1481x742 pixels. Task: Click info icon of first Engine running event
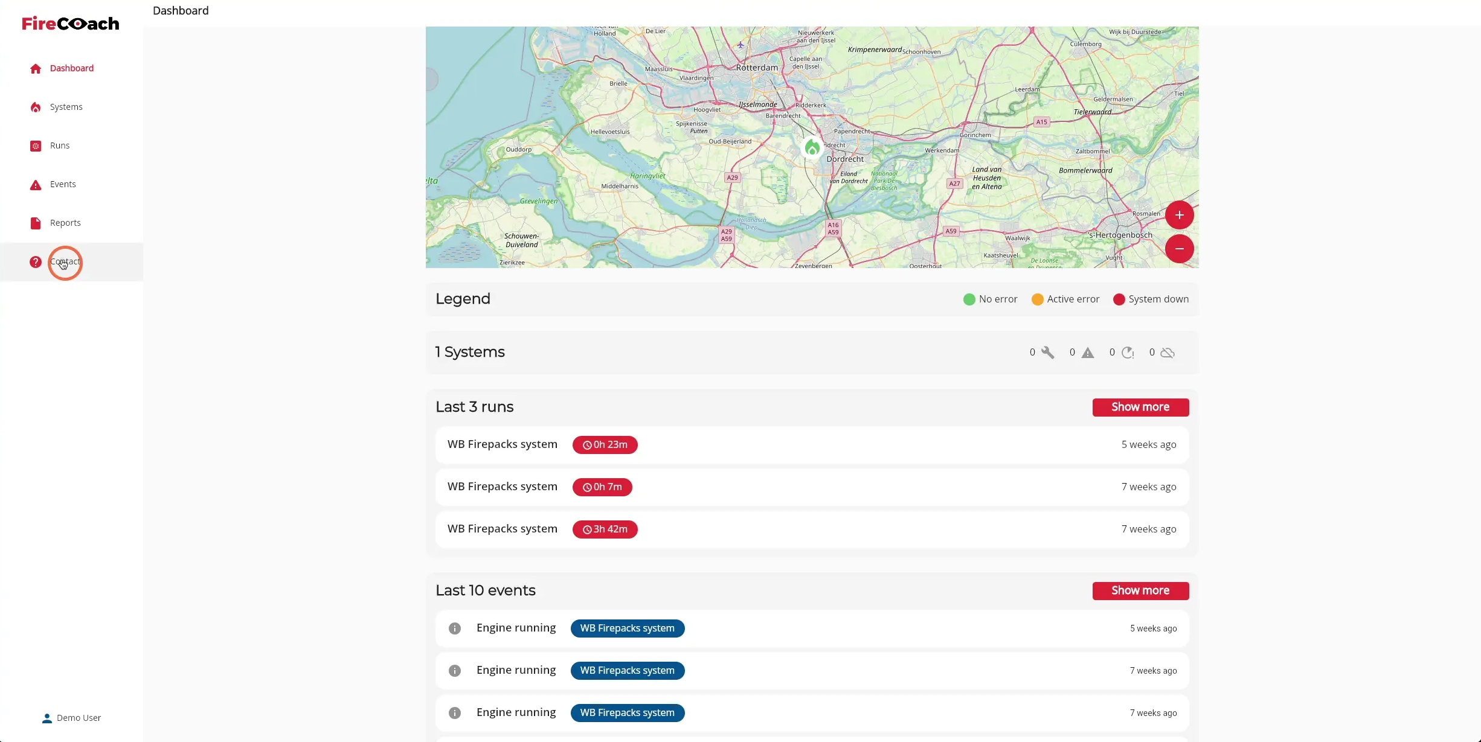(455, 628)
